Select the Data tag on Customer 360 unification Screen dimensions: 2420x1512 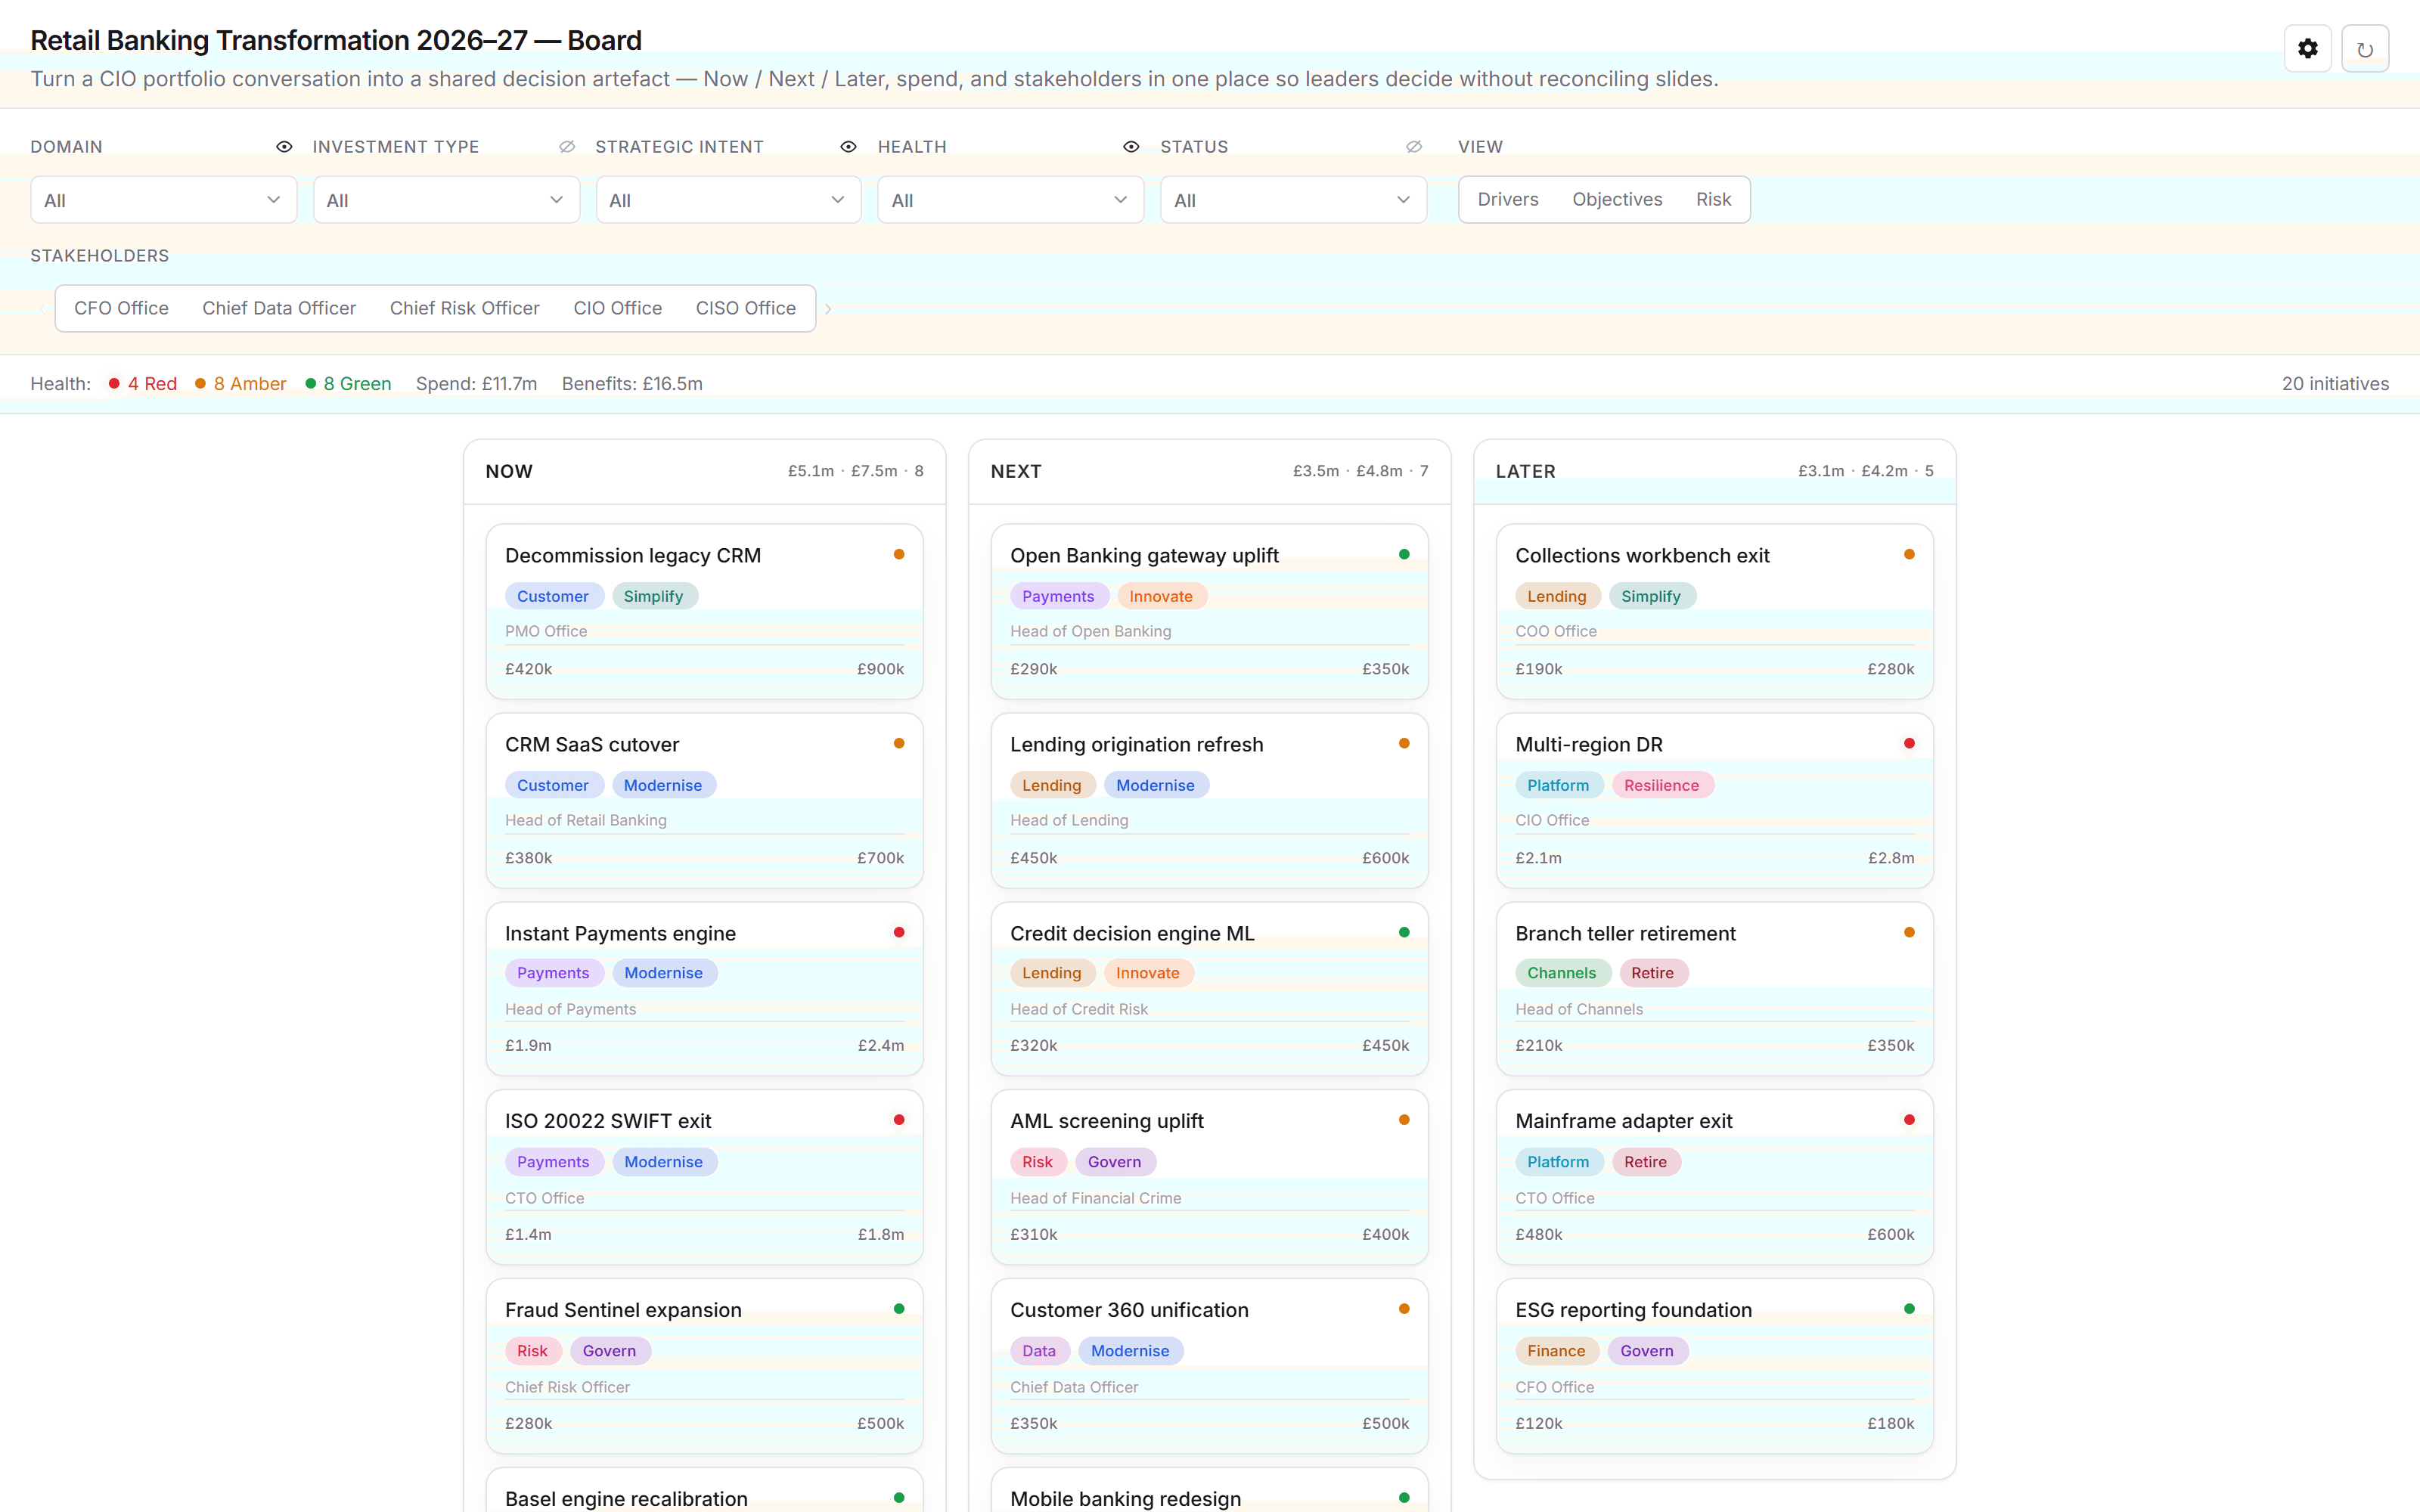click(1039, 1351)
